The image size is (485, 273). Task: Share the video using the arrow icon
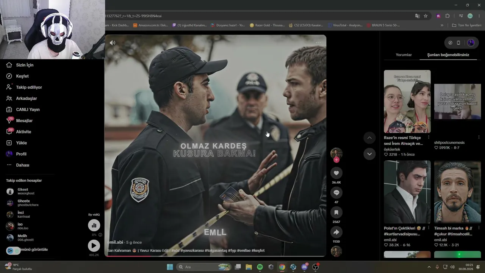tap(336, 232)
